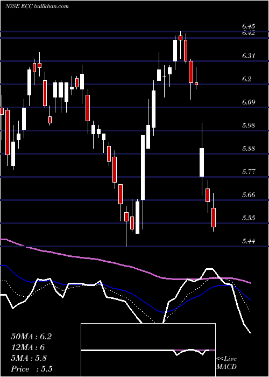Click the 12MA : 6 reading
This screenshot has height=377, width=269.
[28, 347]
